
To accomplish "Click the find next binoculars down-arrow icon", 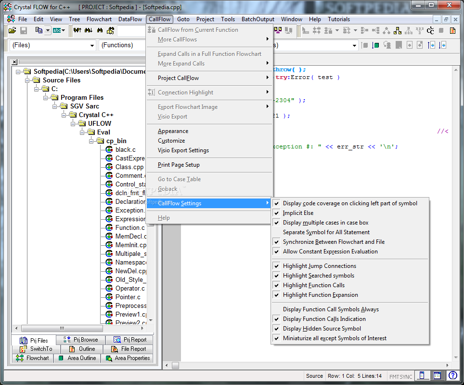I will tap(89, 30).
